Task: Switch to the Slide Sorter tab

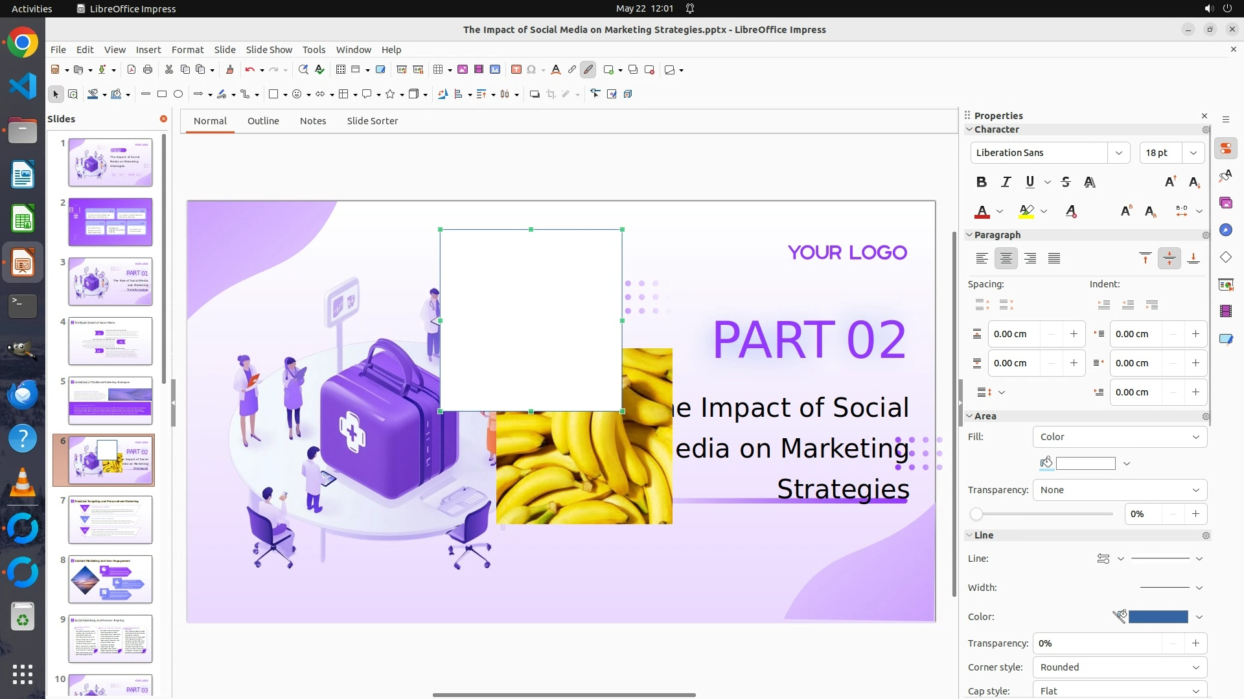Action: 372,121
